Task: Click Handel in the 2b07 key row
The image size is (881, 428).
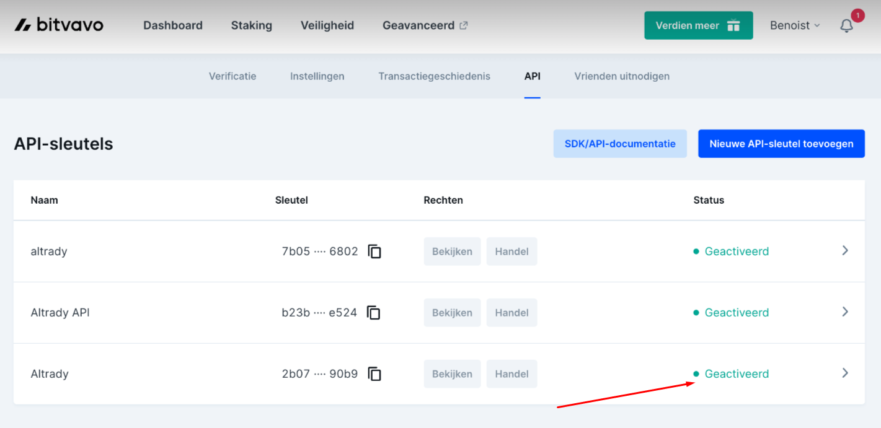Action: point(512,374)
